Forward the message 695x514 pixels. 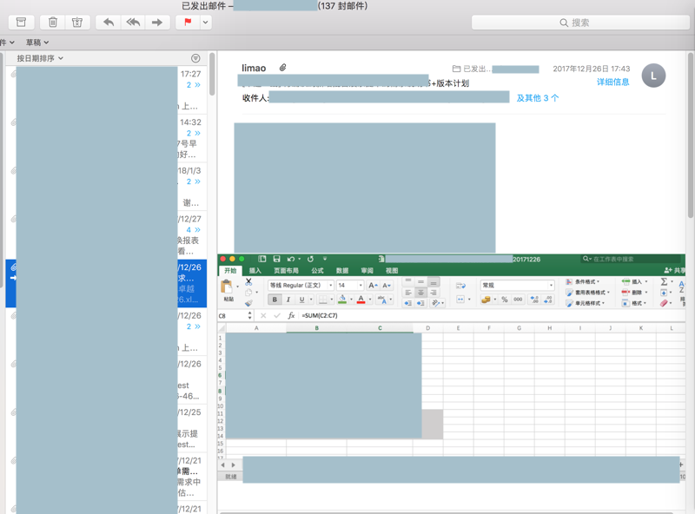(x=157, y=23)
